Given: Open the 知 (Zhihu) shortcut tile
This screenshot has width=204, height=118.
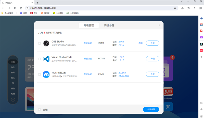Looking at the screenshot, I should [168, 107].
